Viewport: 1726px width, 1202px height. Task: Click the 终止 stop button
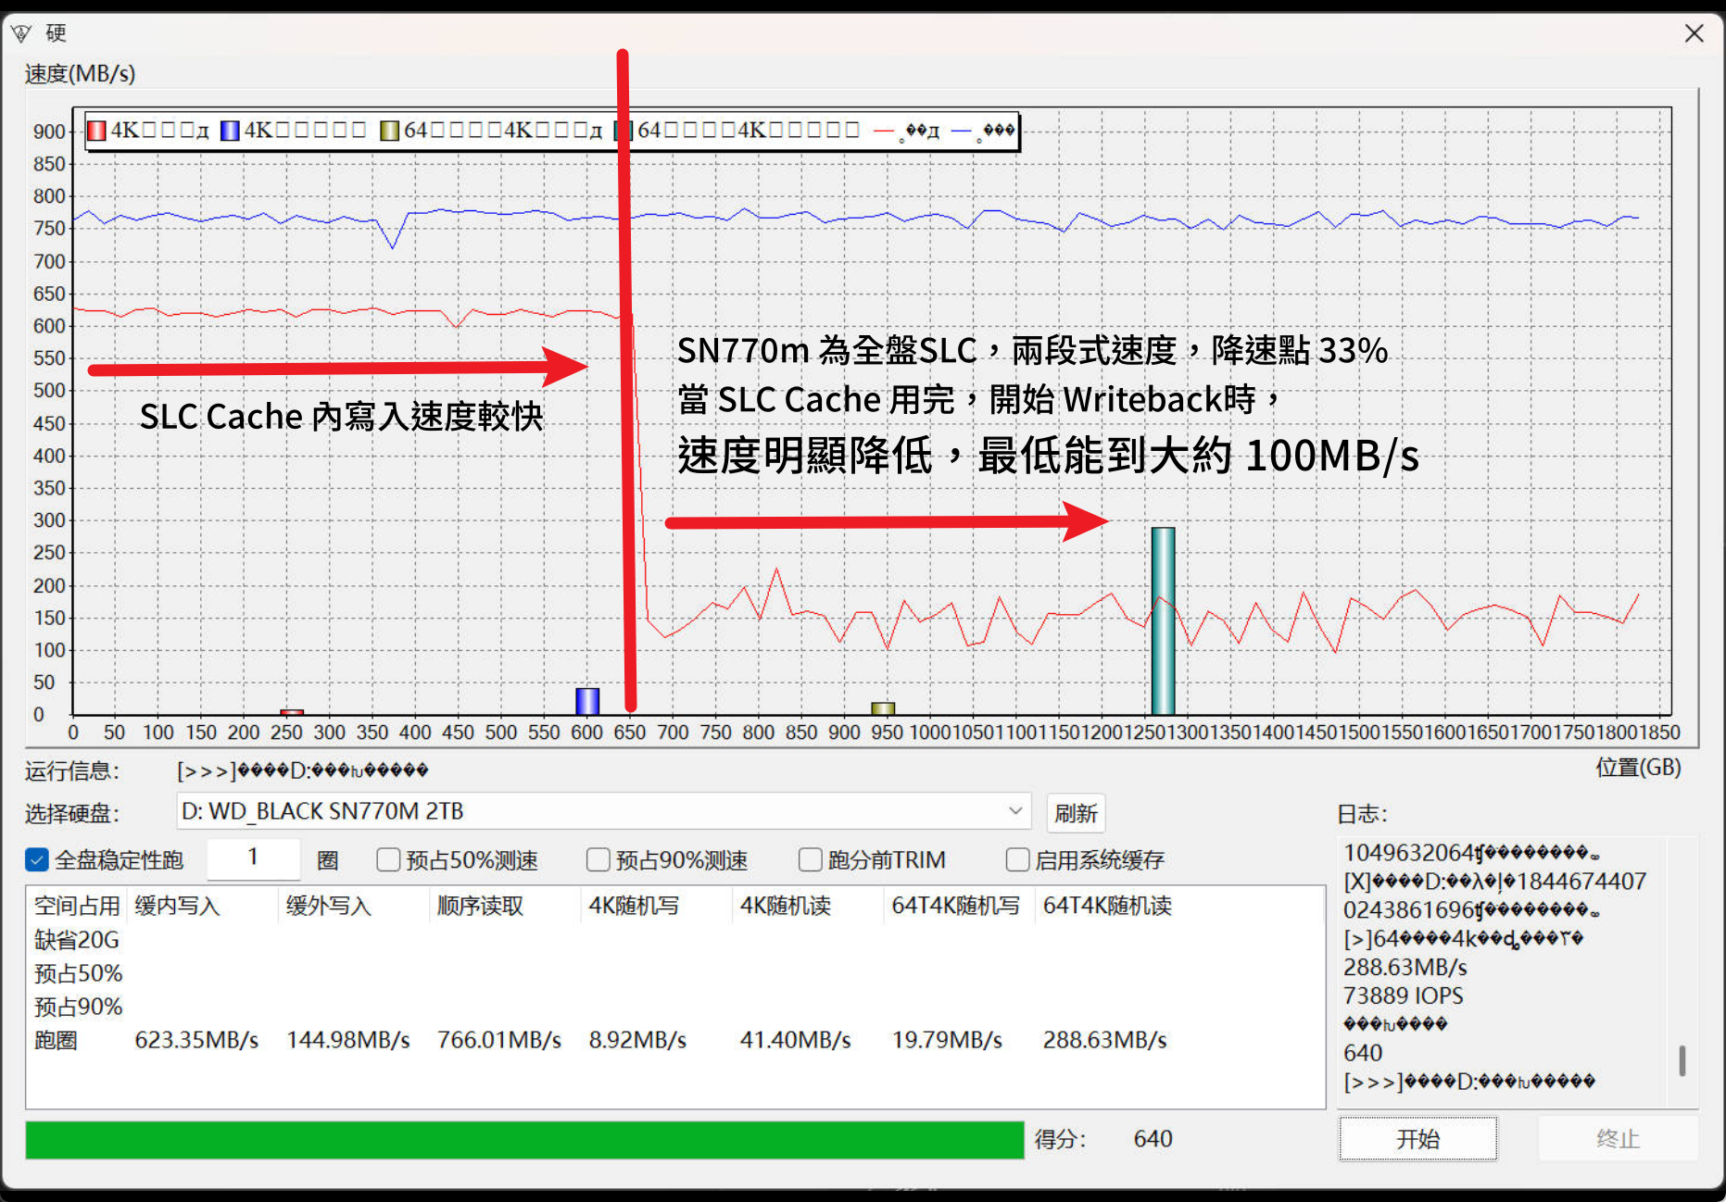coord(1618,1139)
